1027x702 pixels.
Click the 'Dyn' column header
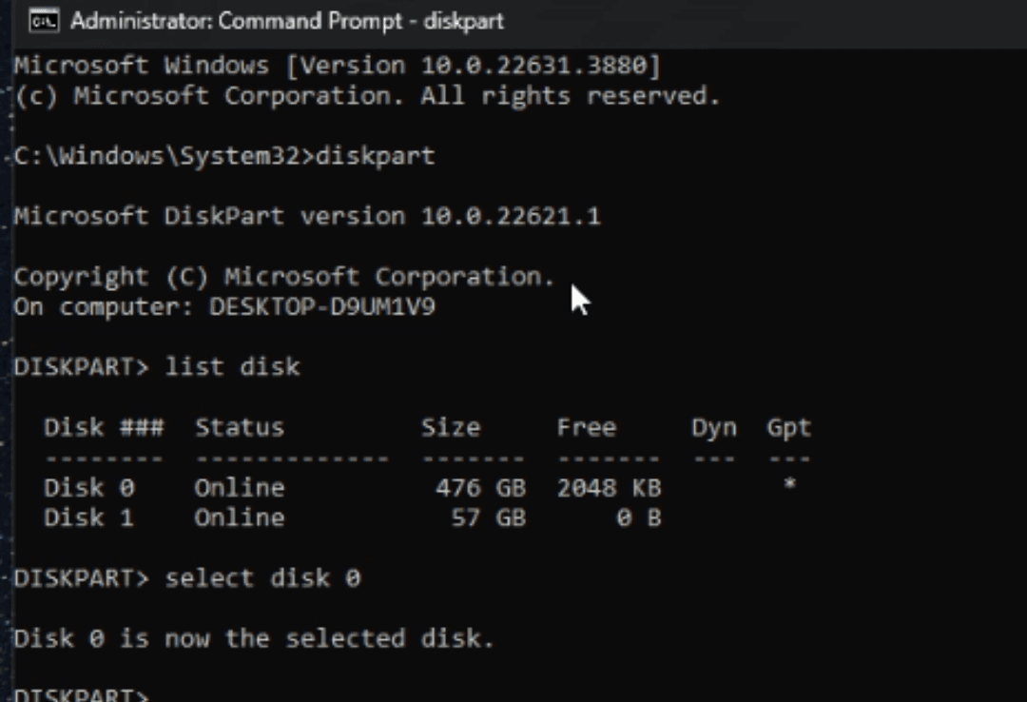(714, 427)
